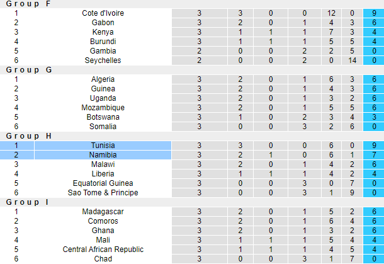Click the Group G header
384x264 pixels.
pos(29,70)
